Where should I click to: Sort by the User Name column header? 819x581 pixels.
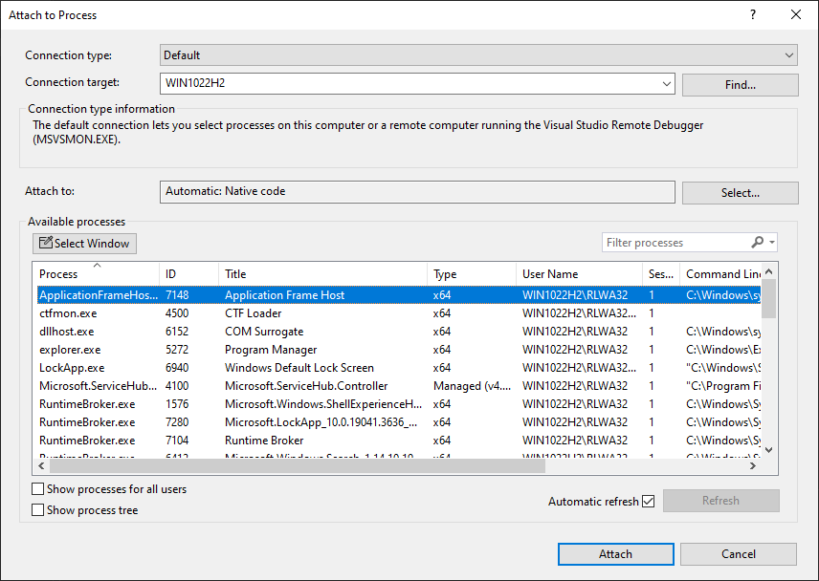pyautogui.click(x=574, y=274)
